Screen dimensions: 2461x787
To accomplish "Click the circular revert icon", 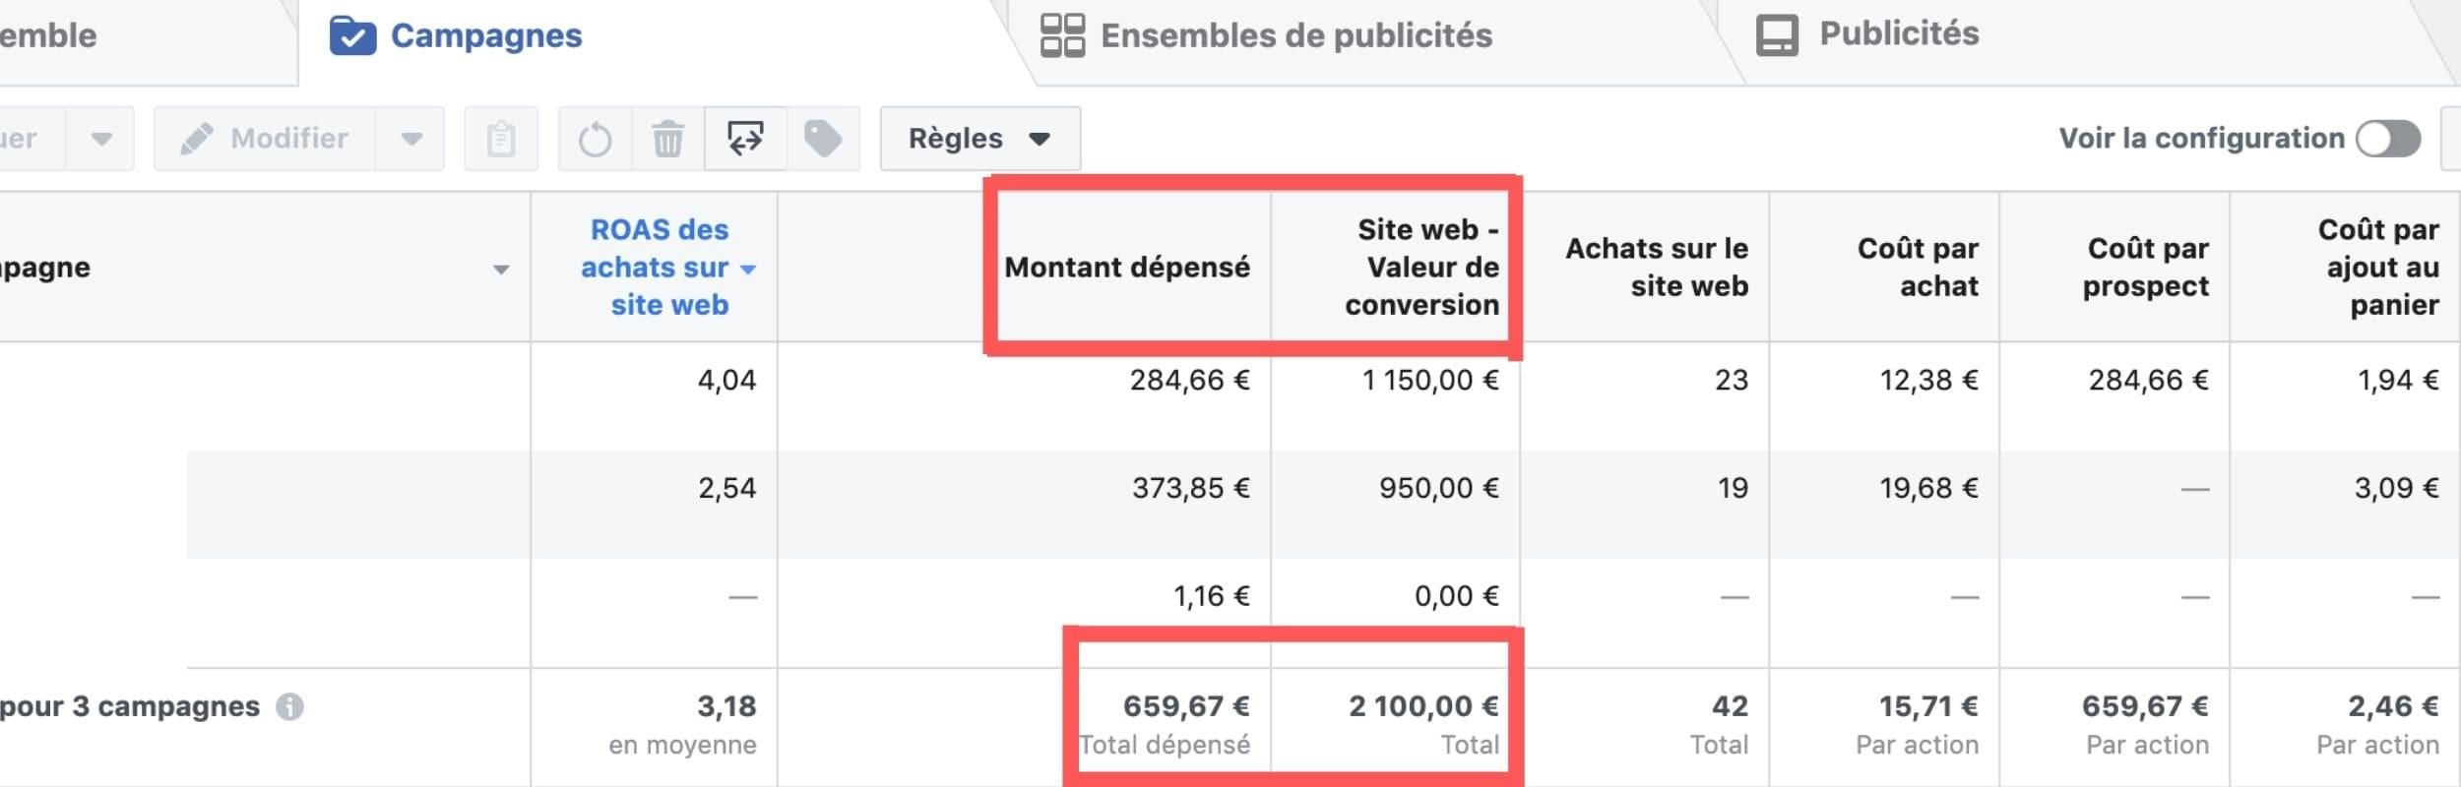I will pyautogui.click(x=595, y=139).
